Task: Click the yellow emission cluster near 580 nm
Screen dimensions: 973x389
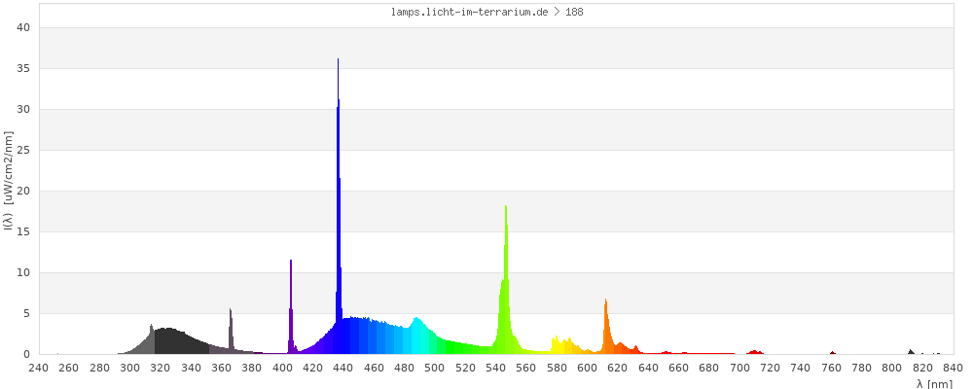Action: tap(562, 345)
